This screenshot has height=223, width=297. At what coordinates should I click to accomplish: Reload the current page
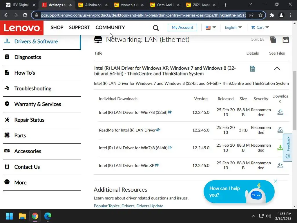(x=25, y=15)
